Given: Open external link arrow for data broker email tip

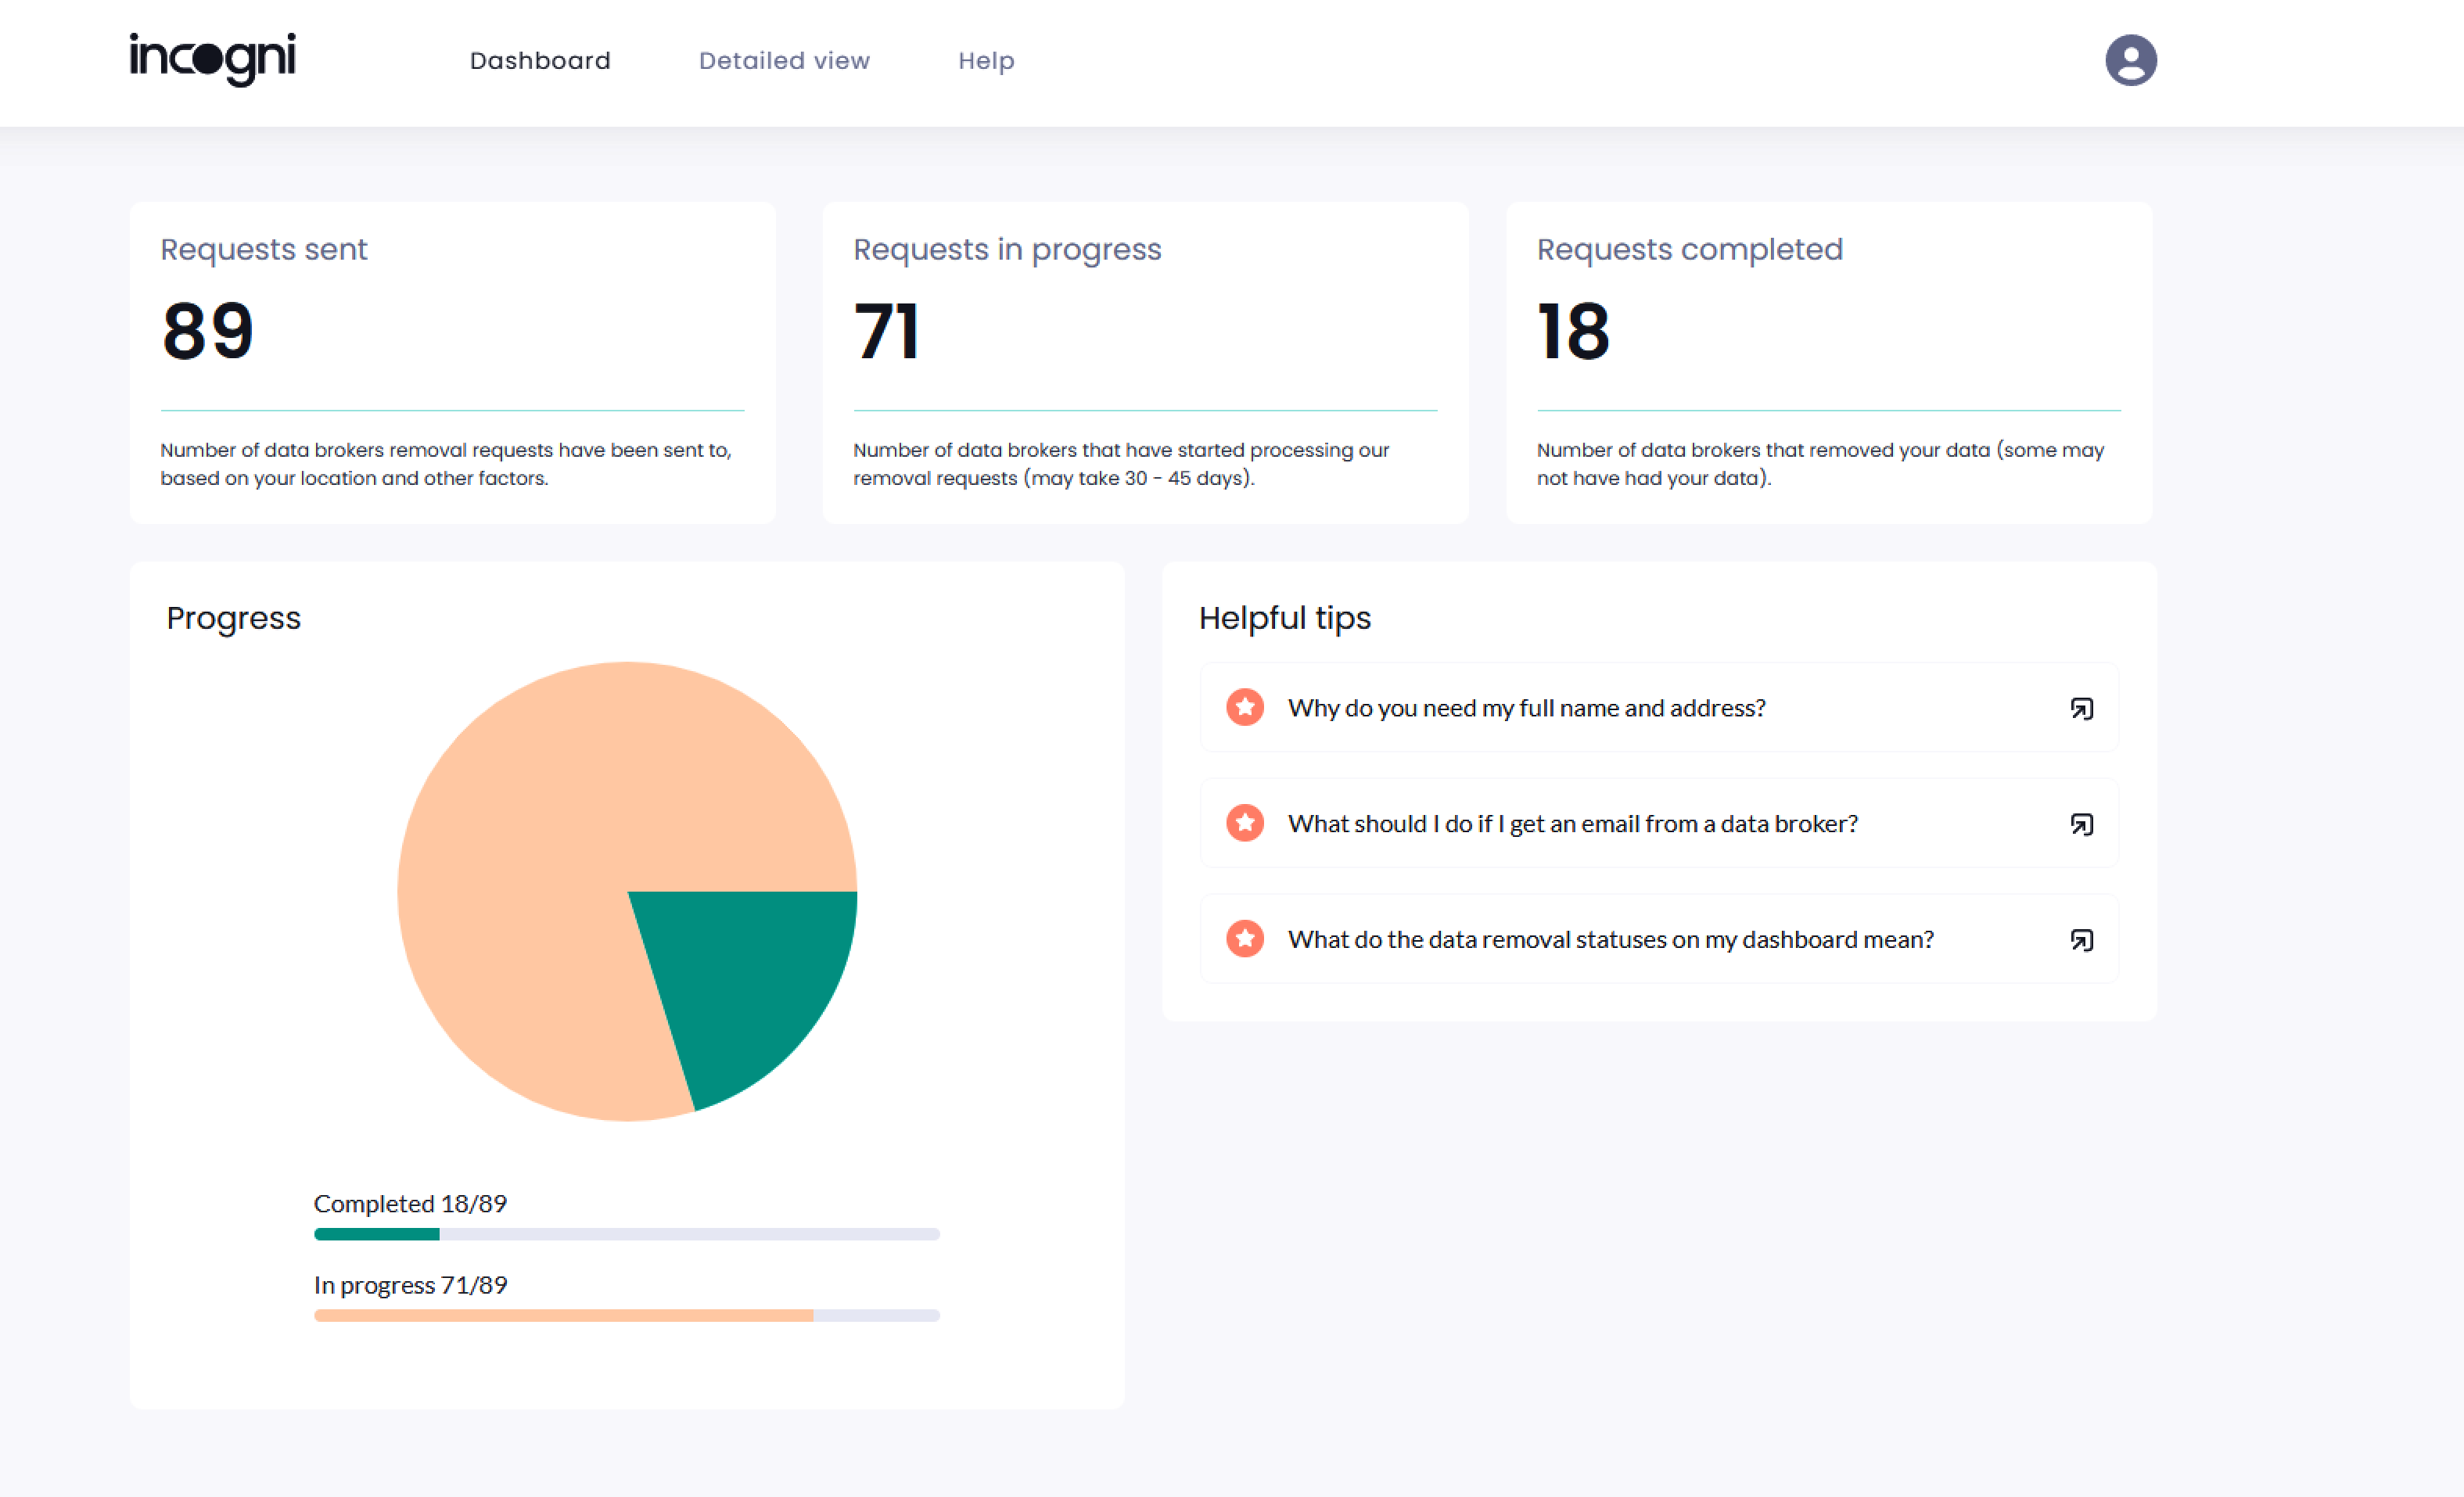Looking at the screenshot, I should 2081,825.
